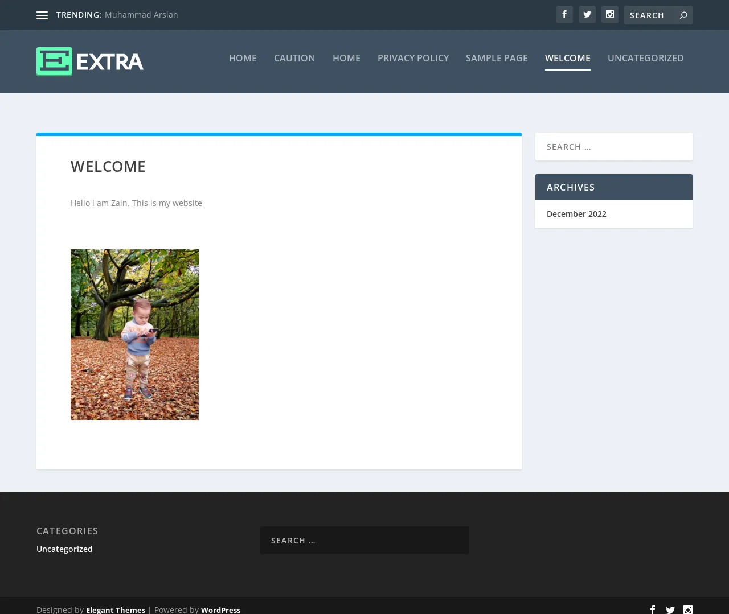The width and height of the screenshot is (729, 614).
Task: Click the Twitter icon in the footer
Action: click(x=670, y=609)
